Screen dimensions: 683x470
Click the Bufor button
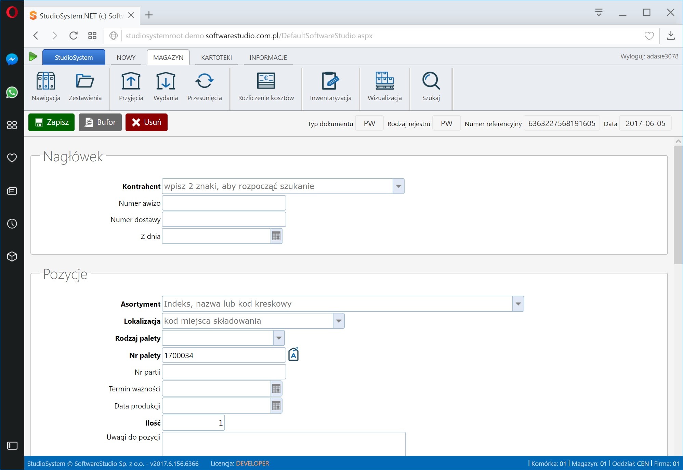click(100, 122)
